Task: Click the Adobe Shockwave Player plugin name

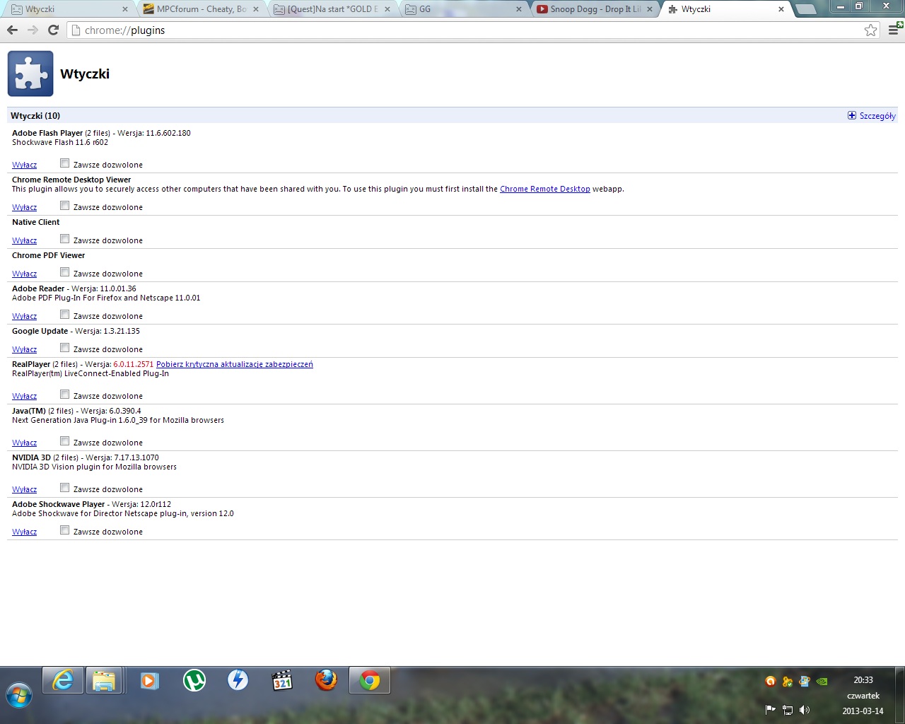Action: [58, 504]
